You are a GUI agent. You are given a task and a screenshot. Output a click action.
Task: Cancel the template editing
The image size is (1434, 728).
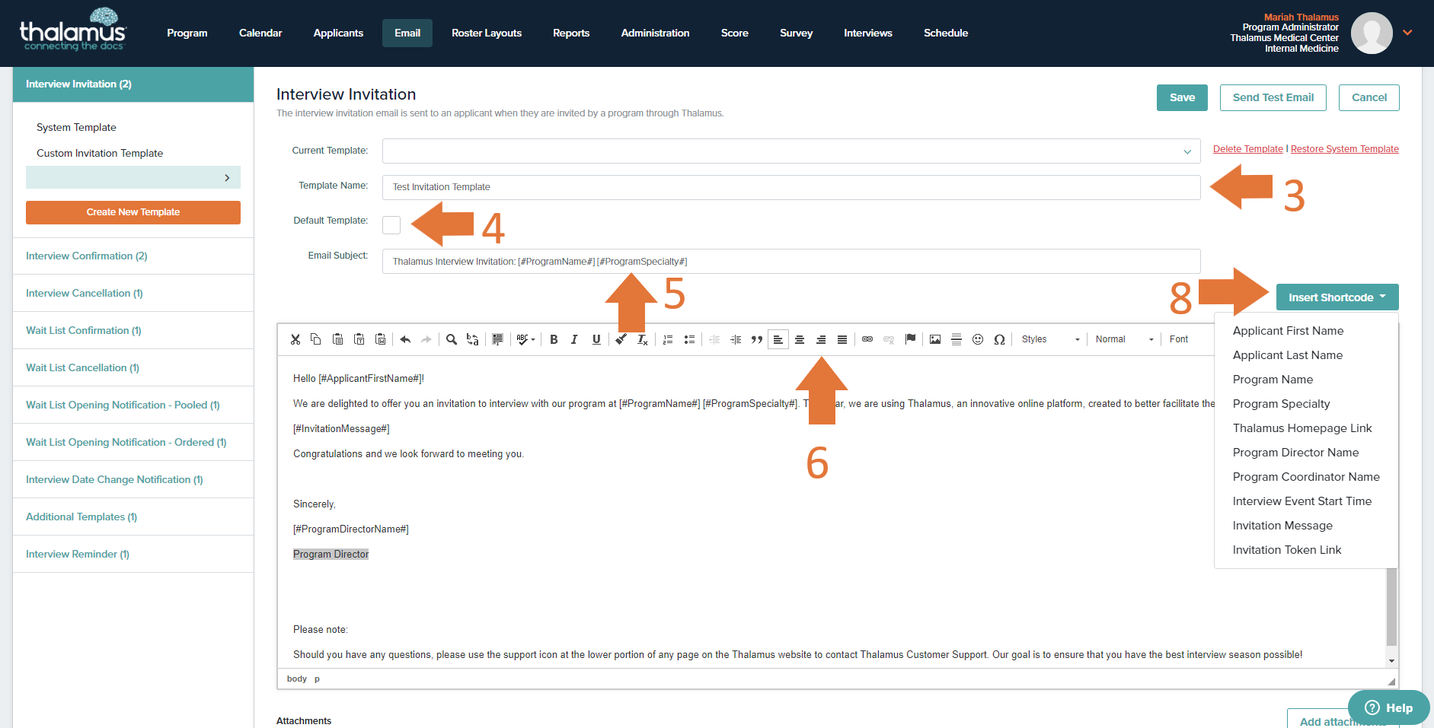pyautogui.click(x=1369, y=97)
